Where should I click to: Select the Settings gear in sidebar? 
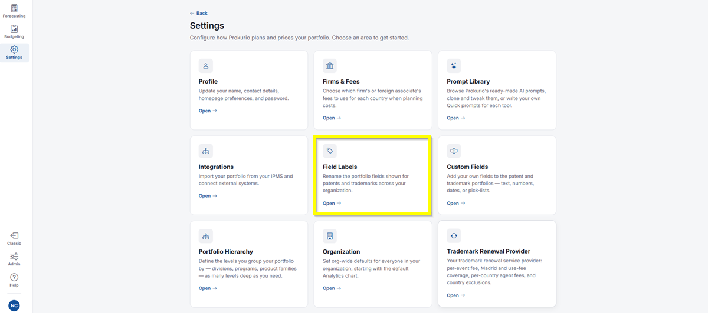[14, 53]
